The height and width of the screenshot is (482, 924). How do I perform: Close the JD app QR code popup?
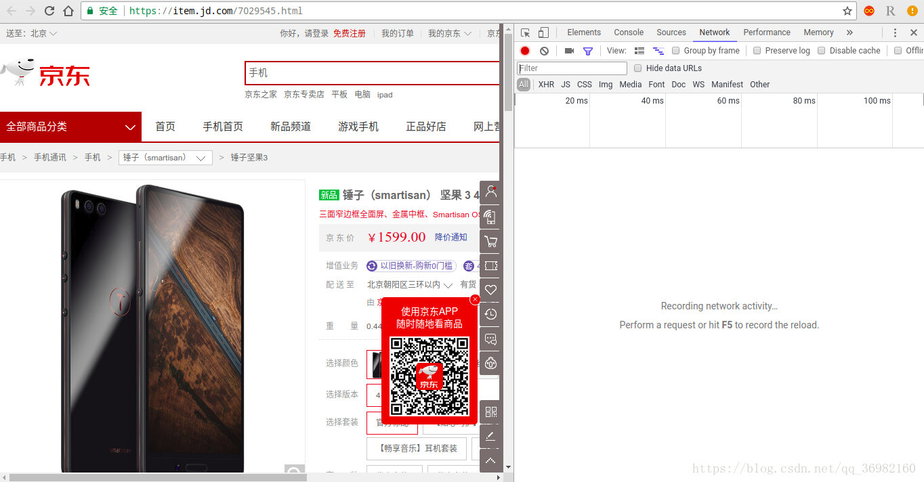[475, 299]
